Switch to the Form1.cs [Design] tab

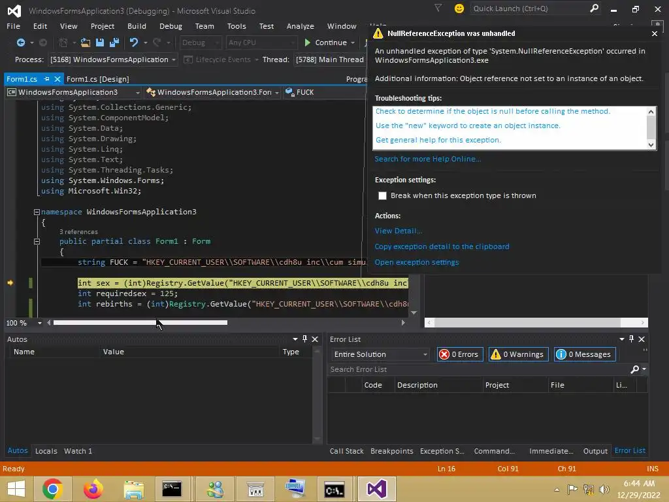[x=98, y=79]
